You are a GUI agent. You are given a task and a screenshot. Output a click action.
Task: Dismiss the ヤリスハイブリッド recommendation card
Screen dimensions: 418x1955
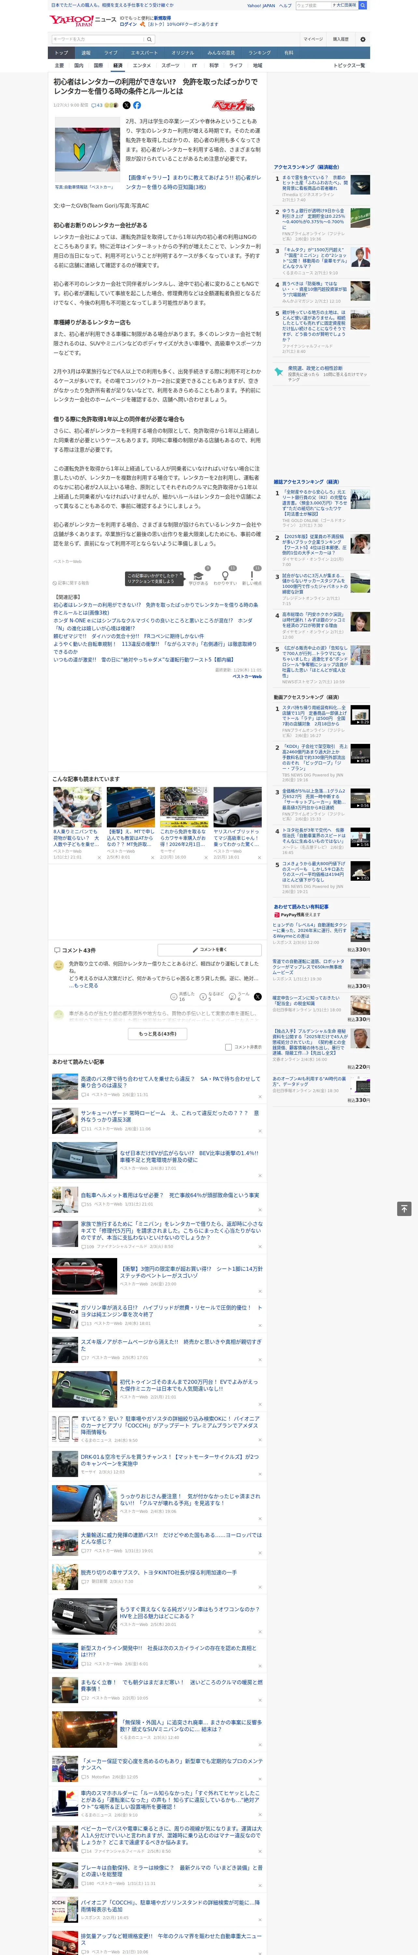point(259,858)
